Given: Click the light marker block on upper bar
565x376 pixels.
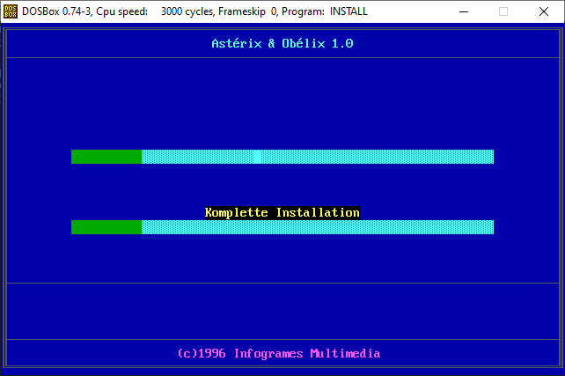Looking at the screenshot, I should pos(257,157).
